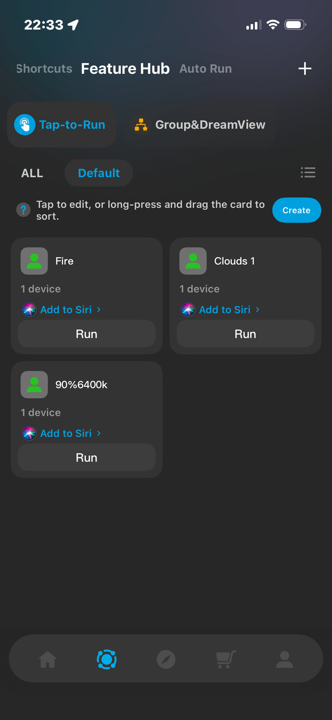Open the list view options icon
This screenshot has height=720, width=332.
(x=308, y=172)
